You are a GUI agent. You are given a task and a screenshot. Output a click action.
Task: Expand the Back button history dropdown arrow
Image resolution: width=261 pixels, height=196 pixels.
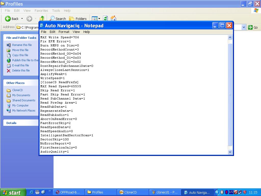coord(22,19)
